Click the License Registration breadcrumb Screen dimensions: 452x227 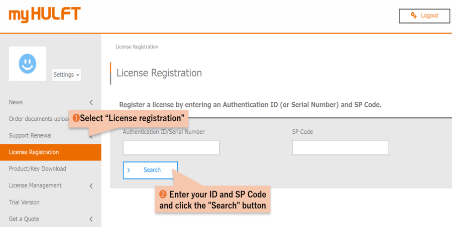pos(137,47)
